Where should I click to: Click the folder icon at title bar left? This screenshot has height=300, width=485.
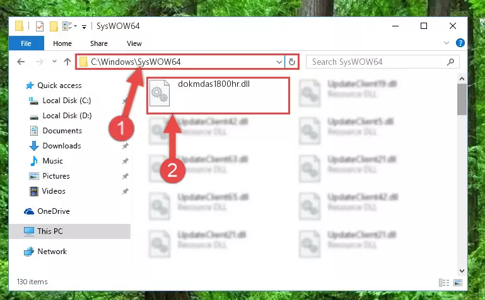point(19,26)
